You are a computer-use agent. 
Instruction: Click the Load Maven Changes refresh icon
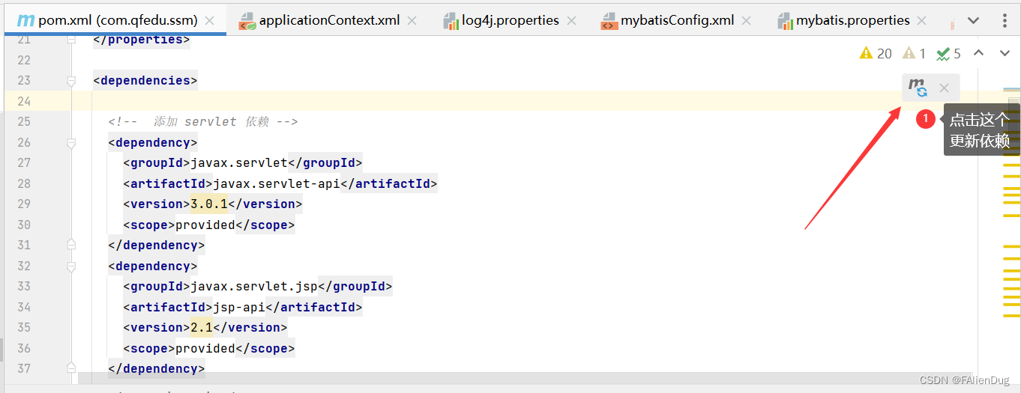point(918,88)
